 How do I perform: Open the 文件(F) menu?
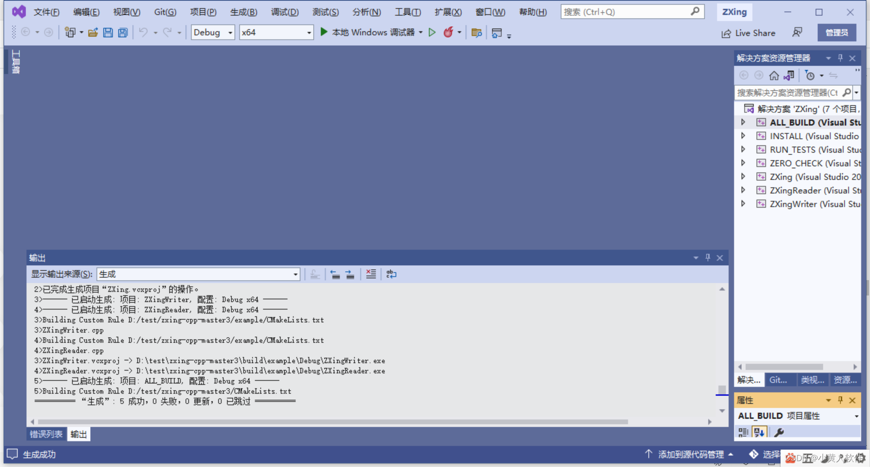pos(46,12)
